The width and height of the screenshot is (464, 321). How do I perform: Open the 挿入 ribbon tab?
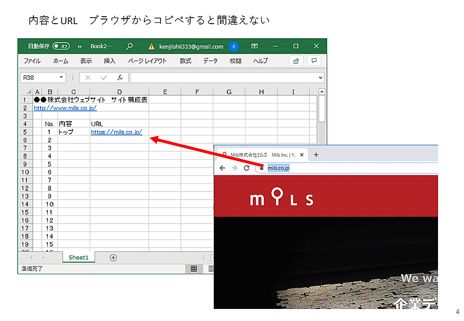[110, 61]
